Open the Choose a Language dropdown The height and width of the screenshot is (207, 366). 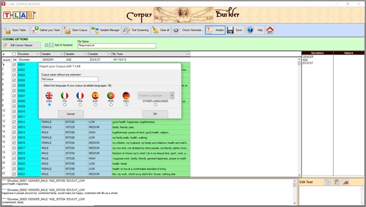coord(172,95)
